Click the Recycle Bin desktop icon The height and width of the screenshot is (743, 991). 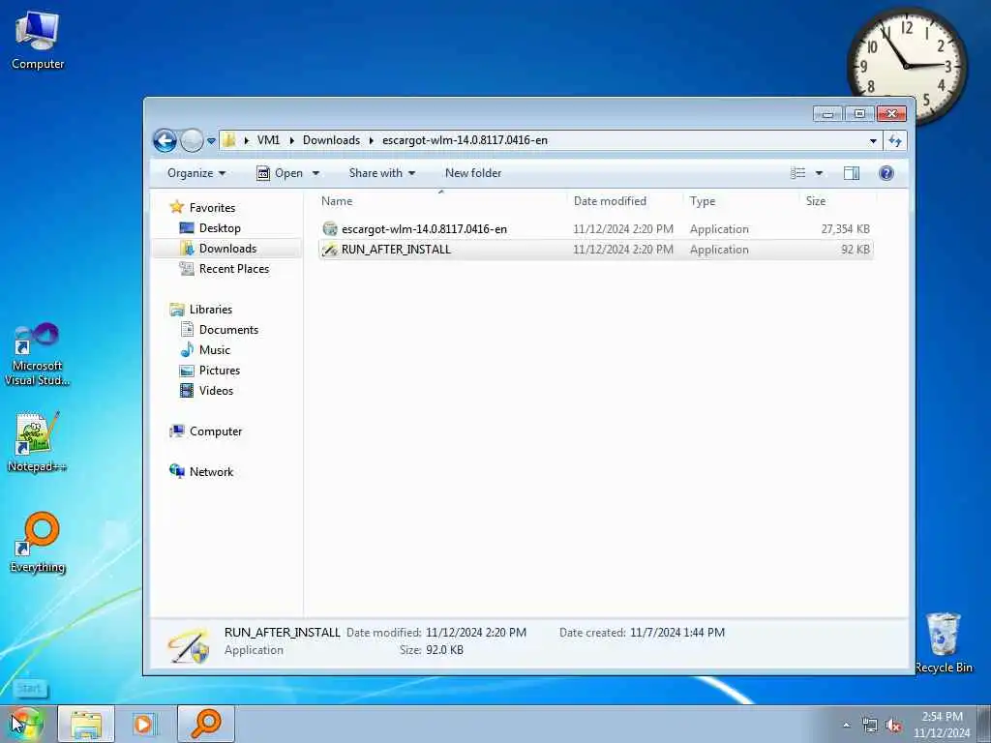coord(944,642)
